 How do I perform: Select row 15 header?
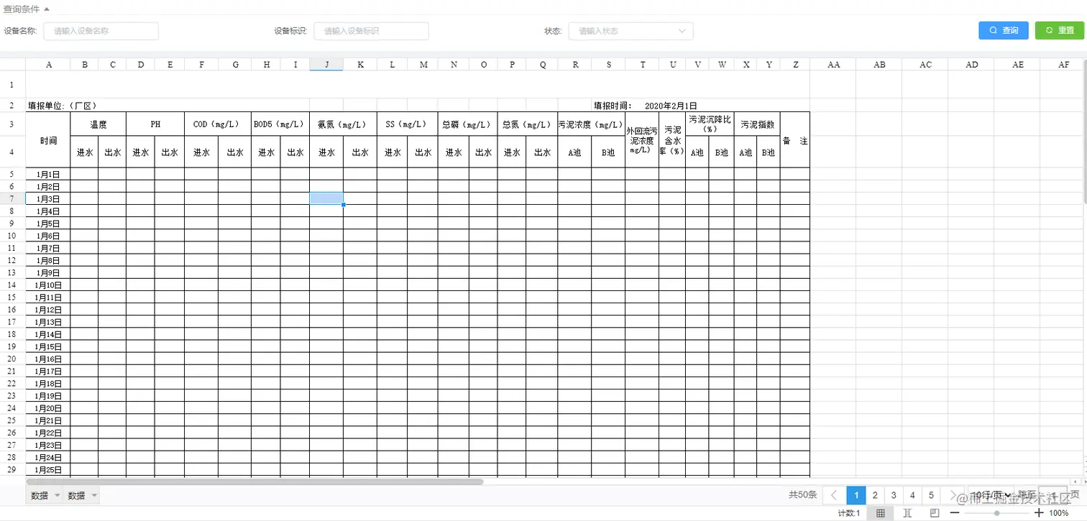12,297
